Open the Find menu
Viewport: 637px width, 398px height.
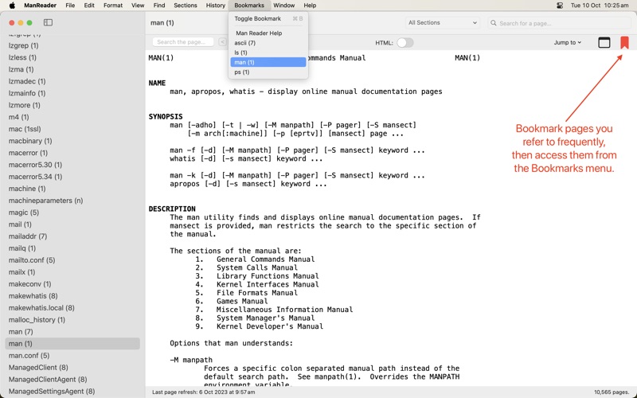click(158, 6)
